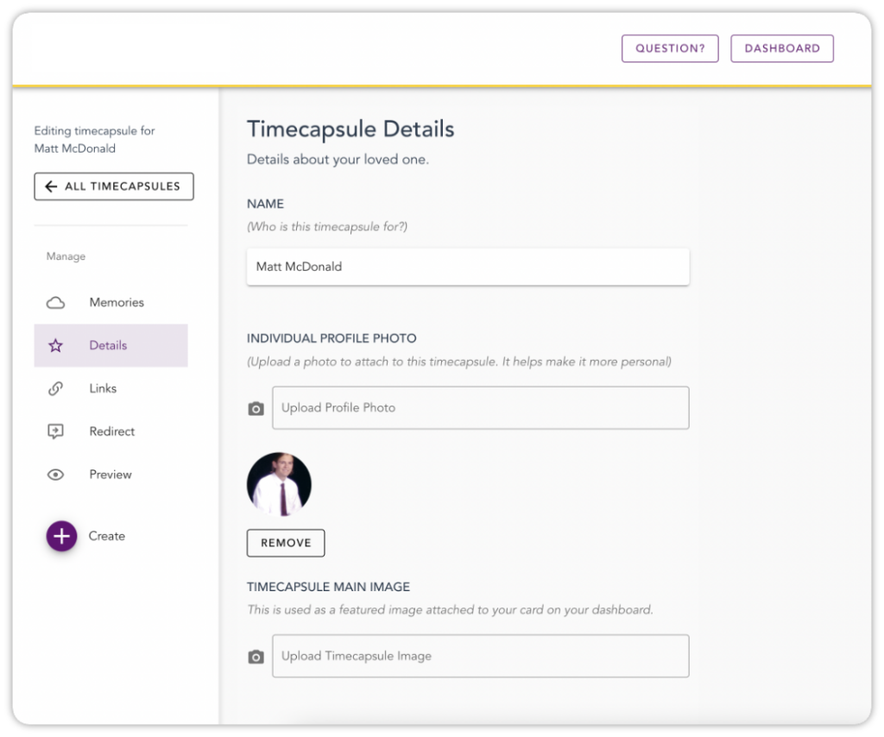
Task: Click the star icon next to Details
Action: [55, 345]
